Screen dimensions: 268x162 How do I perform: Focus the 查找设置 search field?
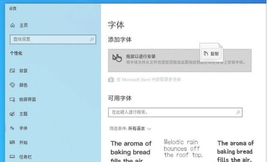pyautogui.click(x=53, y=39)
